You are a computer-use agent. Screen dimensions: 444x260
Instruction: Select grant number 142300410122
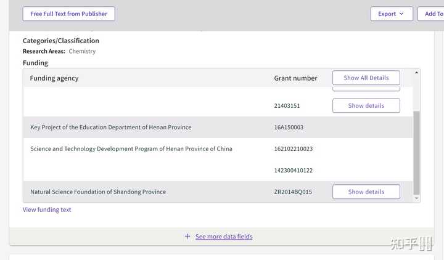(x=293, y=170)
